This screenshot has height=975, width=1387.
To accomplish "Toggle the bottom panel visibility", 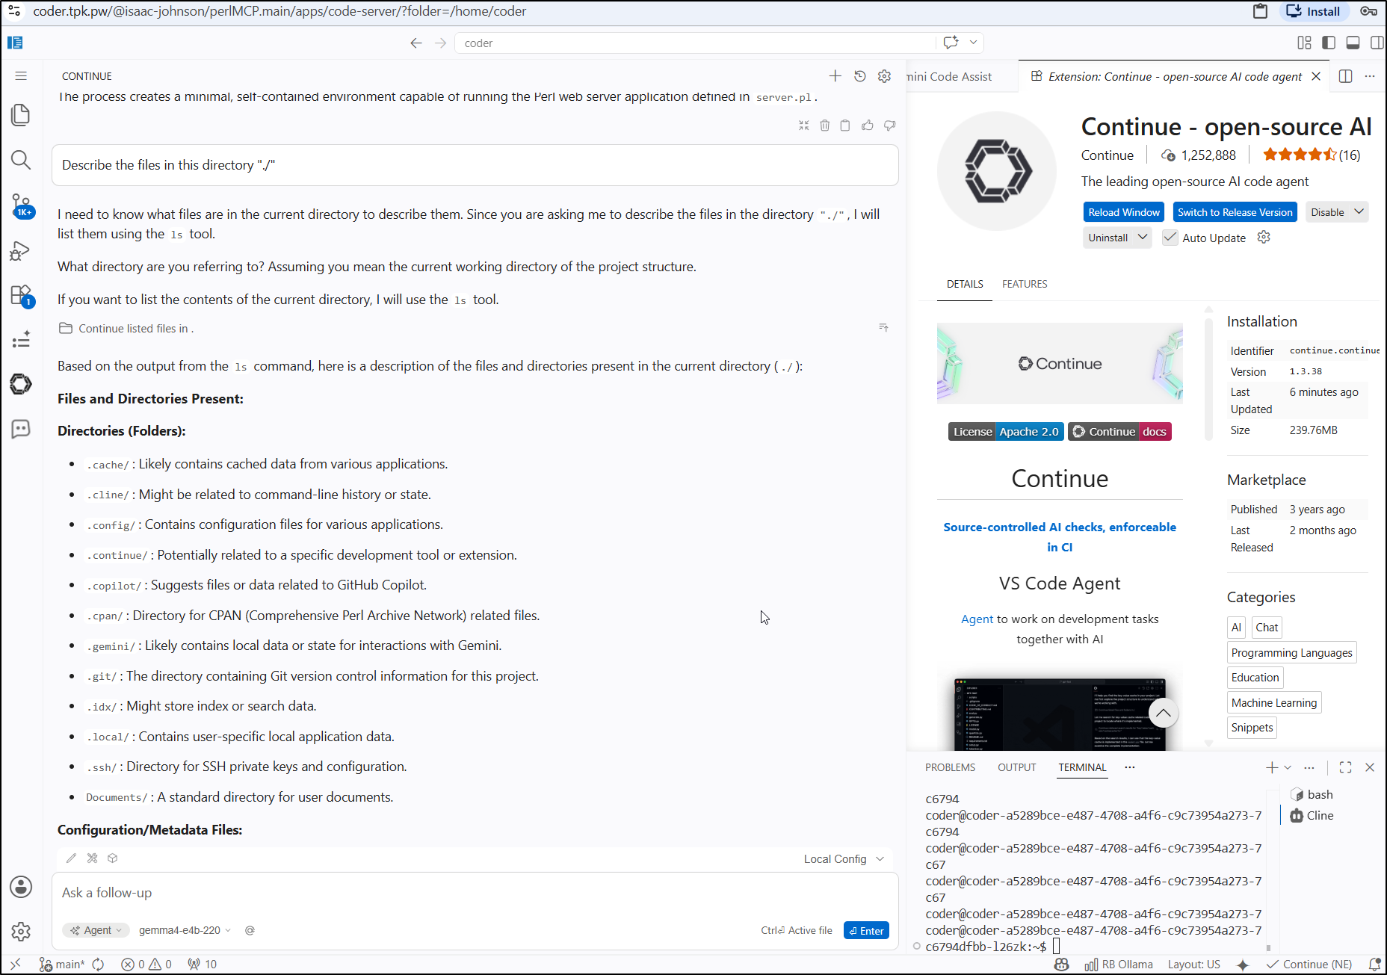I will tap(1353, 43).
